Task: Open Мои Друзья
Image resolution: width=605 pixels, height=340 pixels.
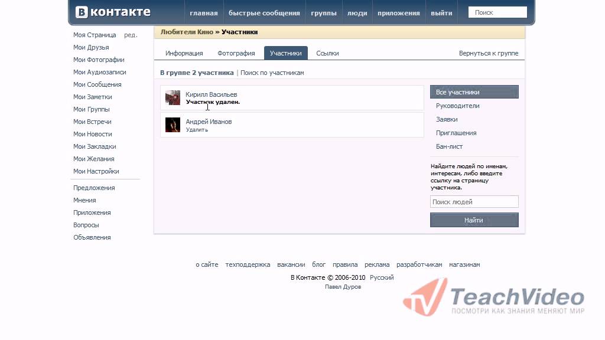Action: 91,47
